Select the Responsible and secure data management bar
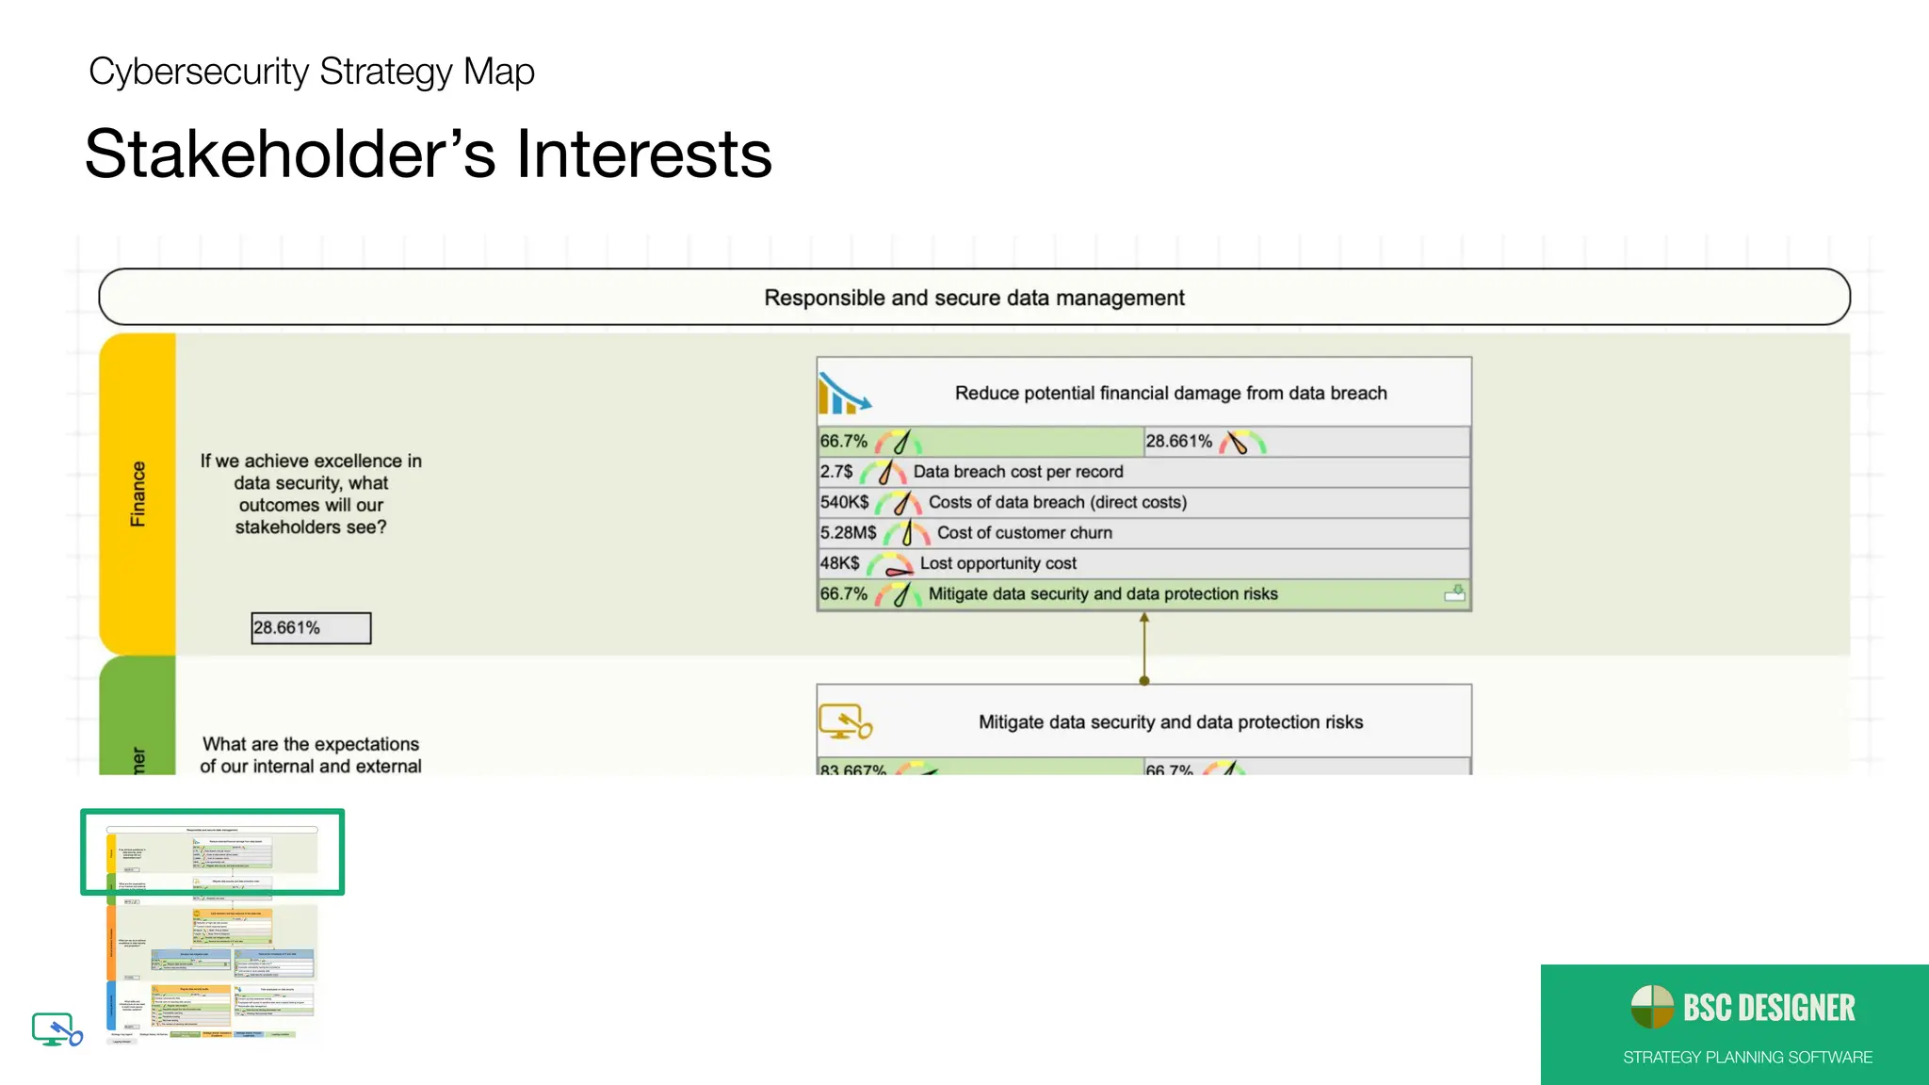Viewport: 1929px width, 1085px height. (x=974, y=298)
